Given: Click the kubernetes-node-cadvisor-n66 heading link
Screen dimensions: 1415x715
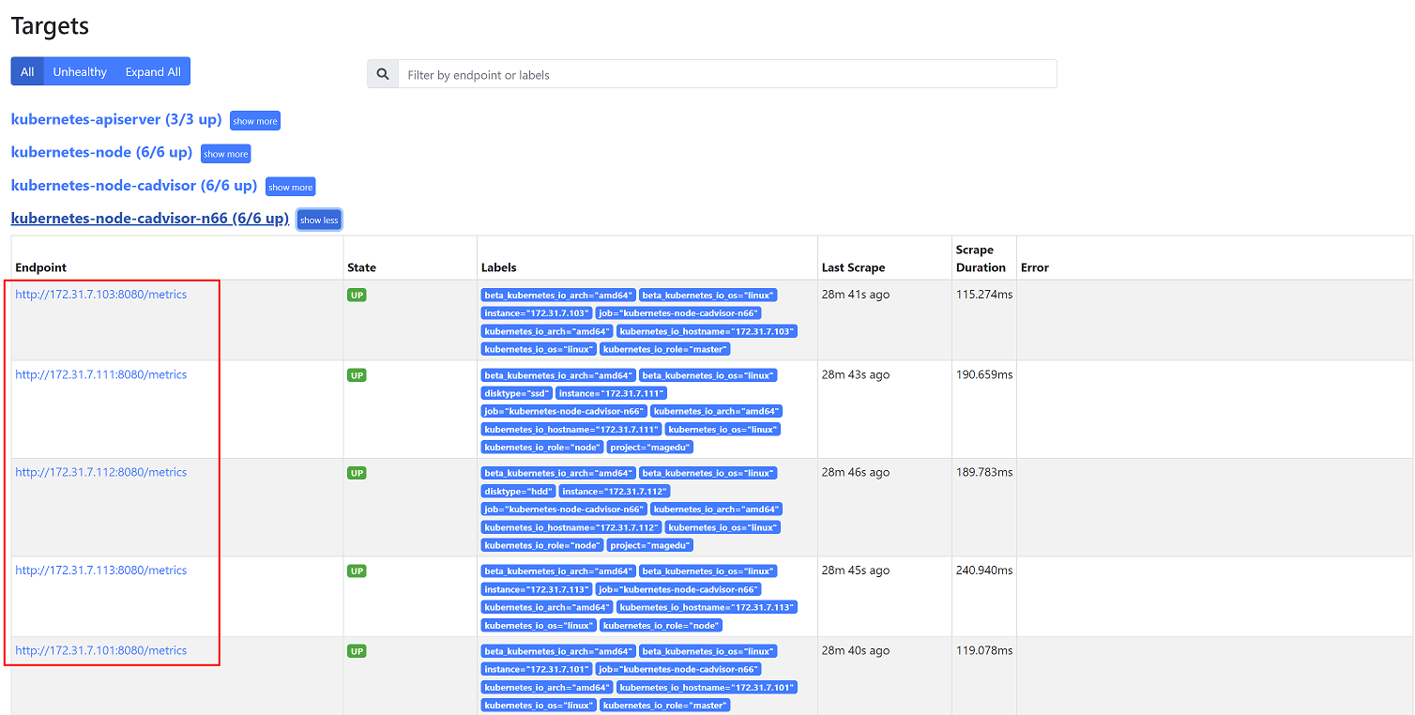Looking at the screenshot, I should pyautogui.click(x=149, y=218).
